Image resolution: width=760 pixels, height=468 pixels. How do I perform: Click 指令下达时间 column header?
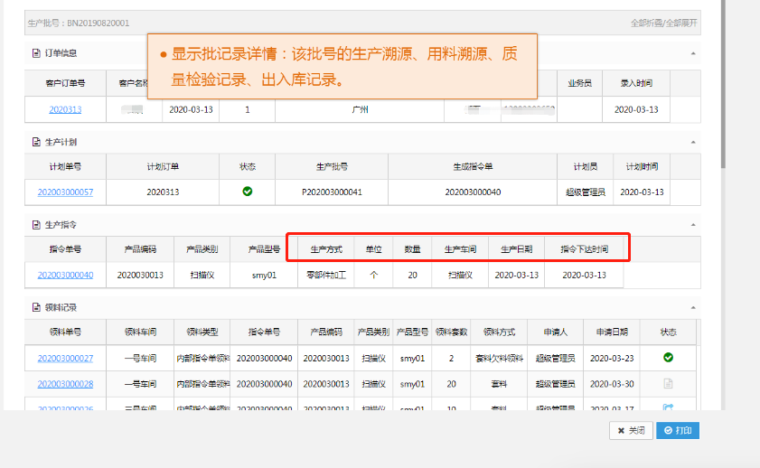coord(584,249)
